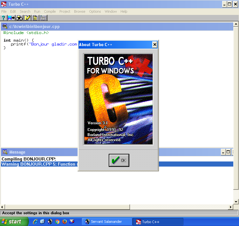Screen dimensions: 239x226
Task: Click the Turbo C++ for Windows splash image
Action: pos(119,99)
